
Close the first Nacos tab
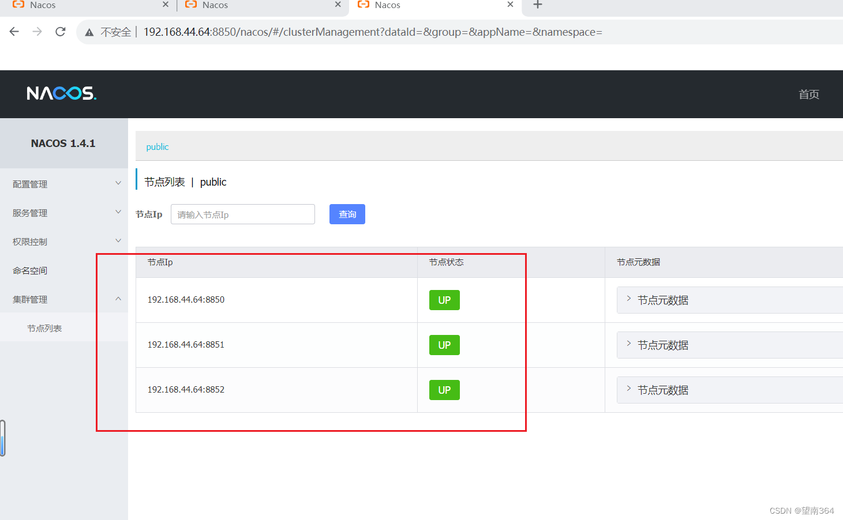(166, 5)
